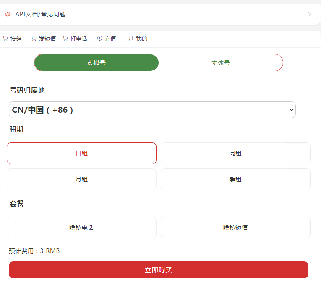The height and width of the screenshot is (295, 321).
Task: Click the user icon beside 我的
Action: click(x=131, y=39)
